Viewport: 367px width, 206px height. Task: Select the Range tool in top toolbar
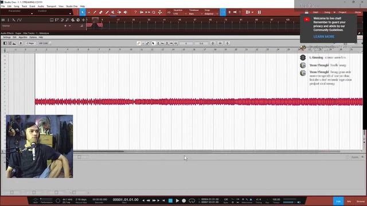[89, 12]
